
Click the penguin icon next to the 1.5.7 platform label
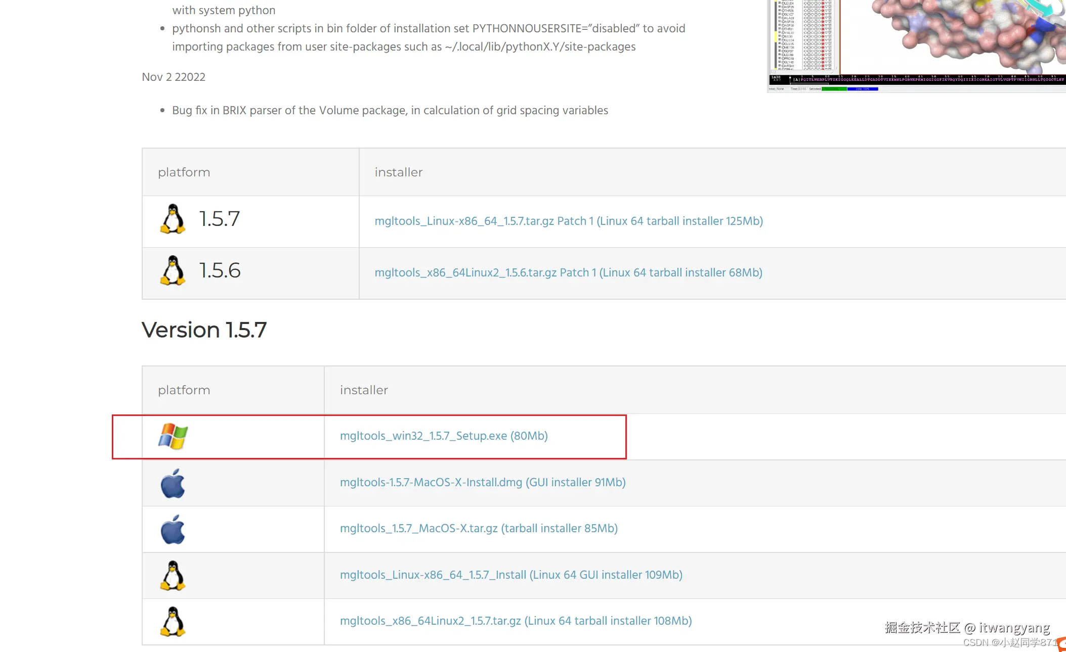click(173, 219)
